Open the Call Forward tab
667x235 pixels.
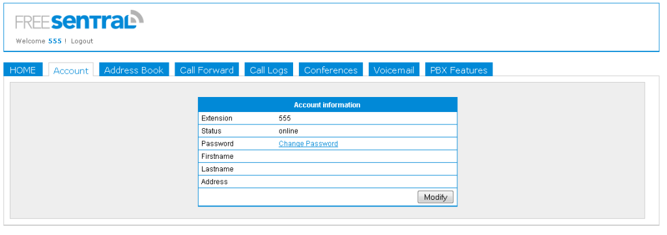(x=206, y=70)
